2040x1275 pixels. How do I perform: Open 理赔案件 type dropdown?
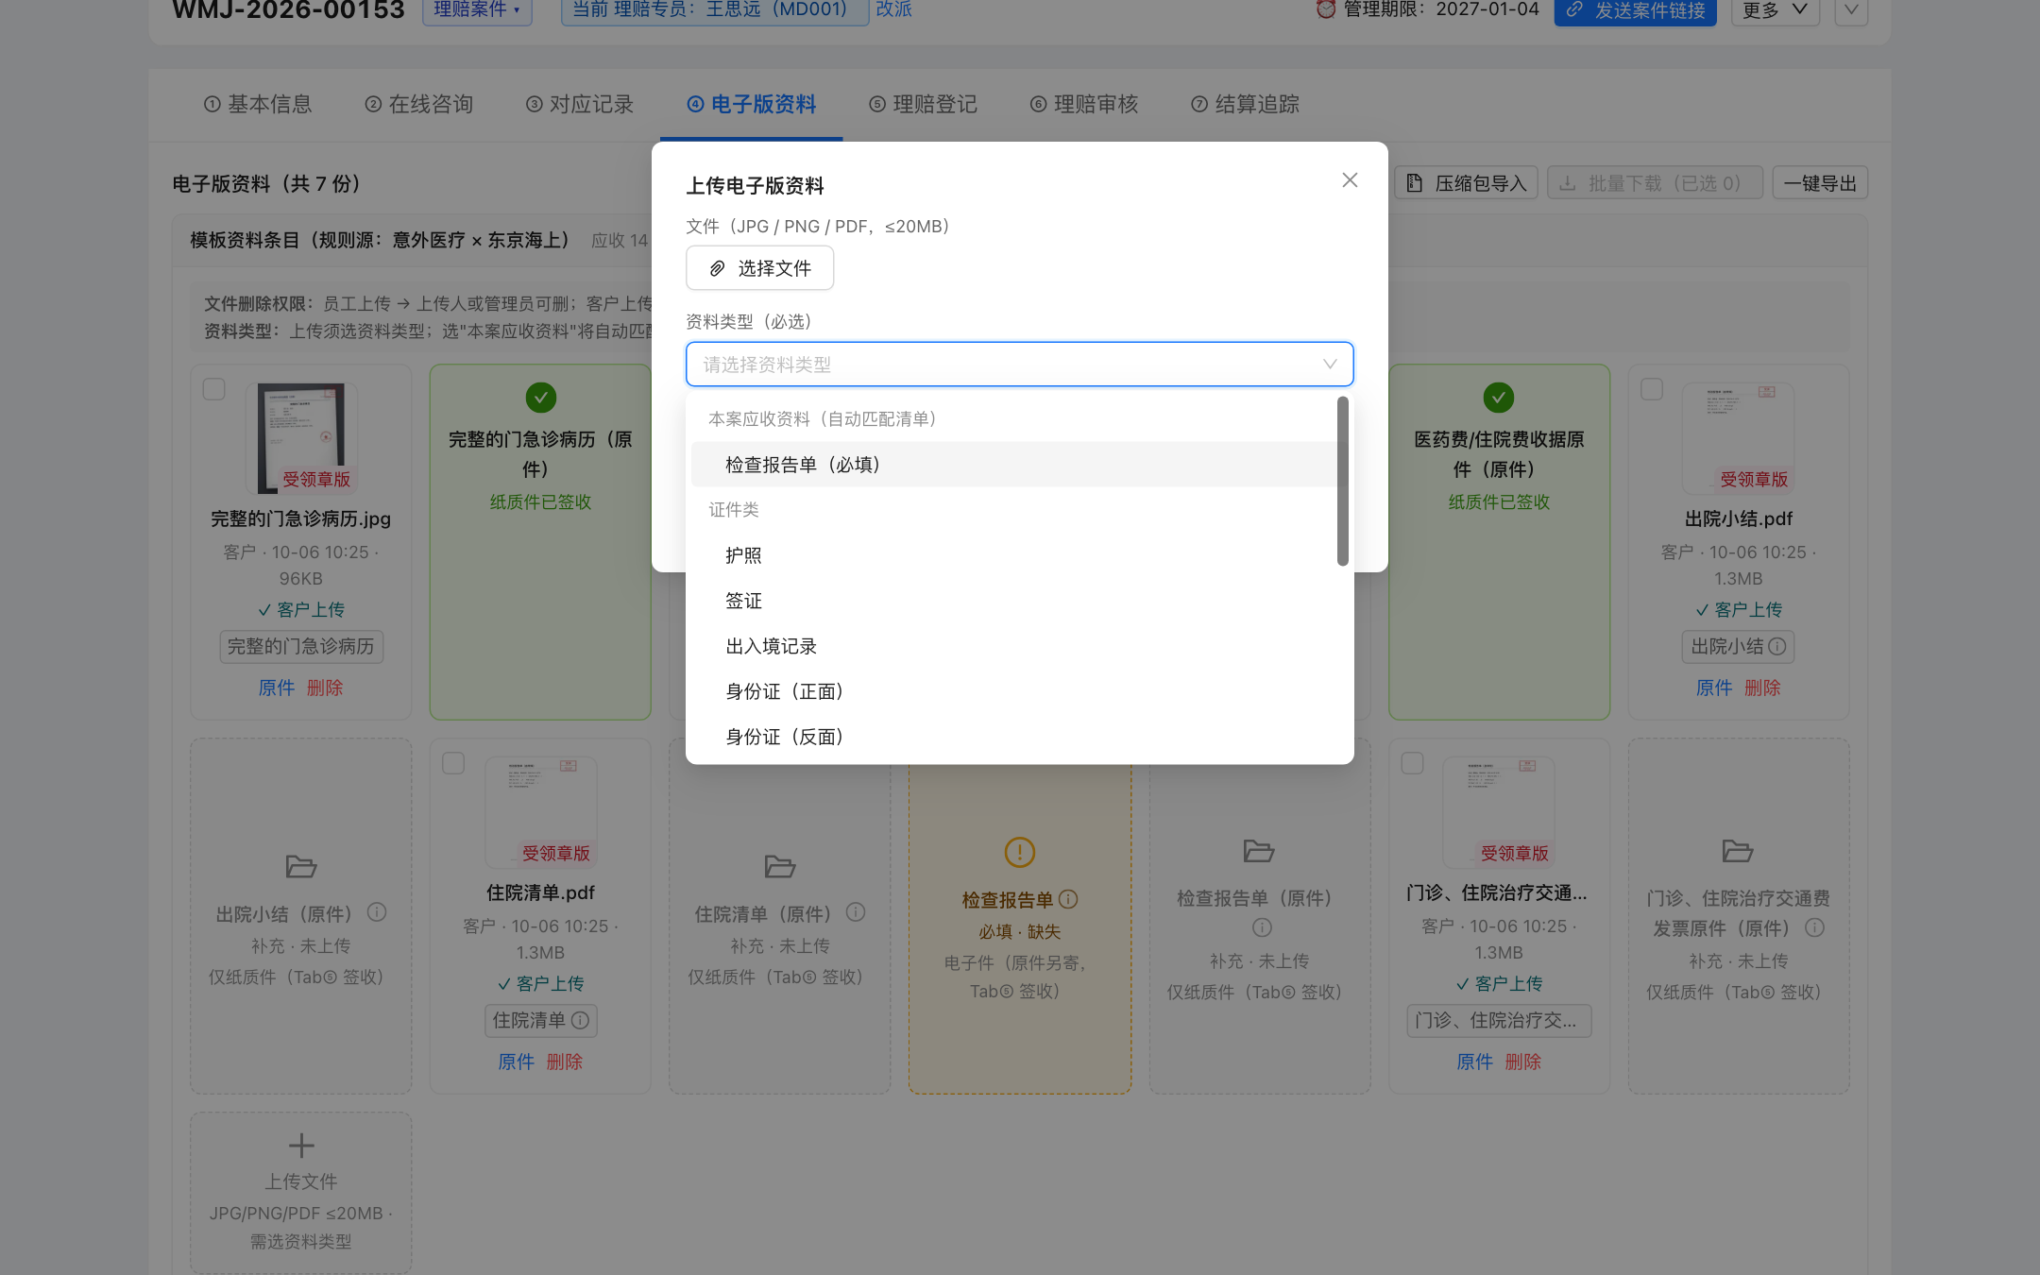tap(477, 10)
